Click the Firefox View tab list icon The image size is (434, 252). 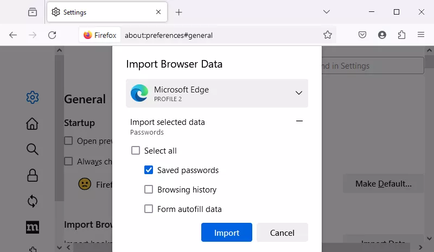click(33, 12)
